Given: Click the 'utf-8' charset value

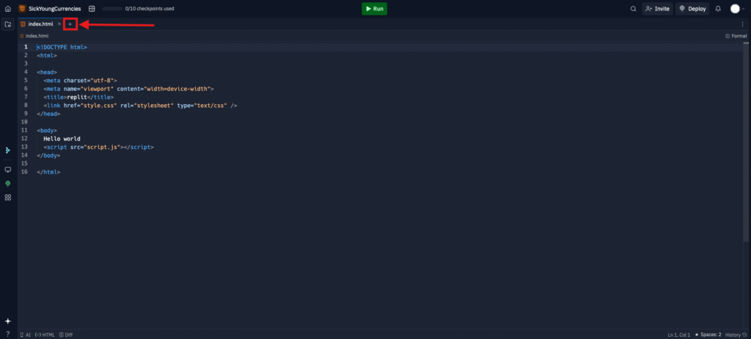Looking at the screenshot, I should coord(101,80).
